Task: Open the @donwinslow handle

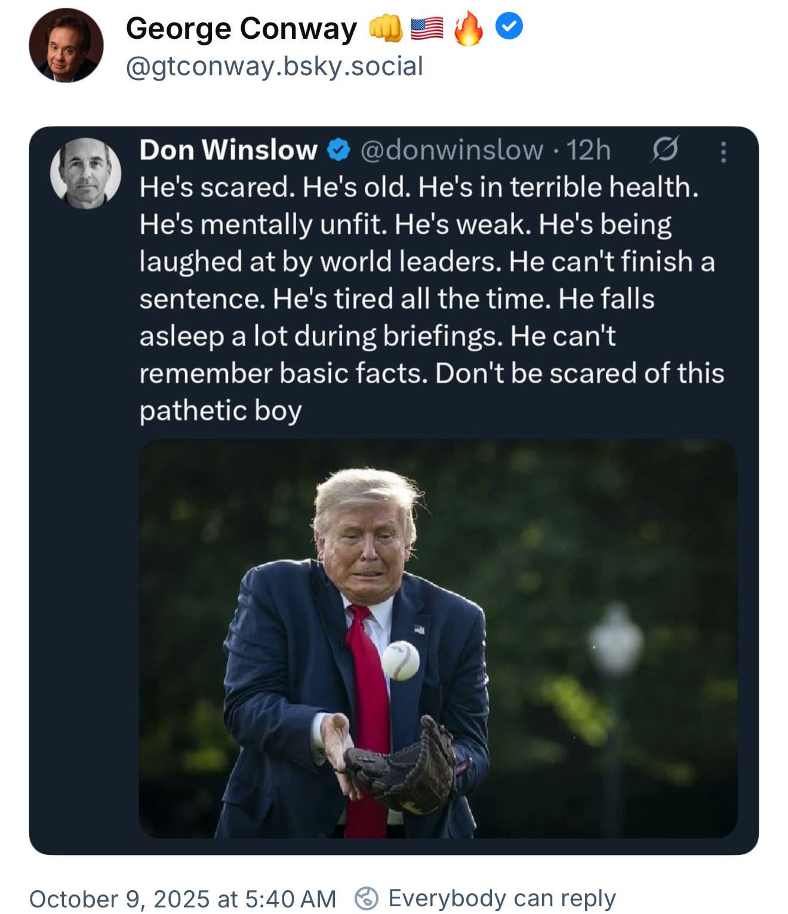Action: coord(452,150)
